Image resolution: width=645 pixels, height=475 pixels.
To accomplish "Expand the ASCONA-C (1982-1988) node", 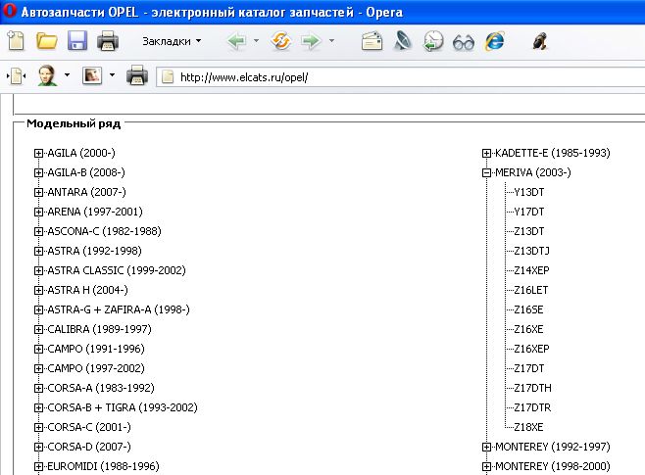I will [x=38, y=231].
